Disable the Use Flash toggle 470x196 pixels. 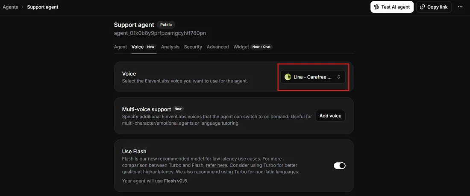point(340,165)
